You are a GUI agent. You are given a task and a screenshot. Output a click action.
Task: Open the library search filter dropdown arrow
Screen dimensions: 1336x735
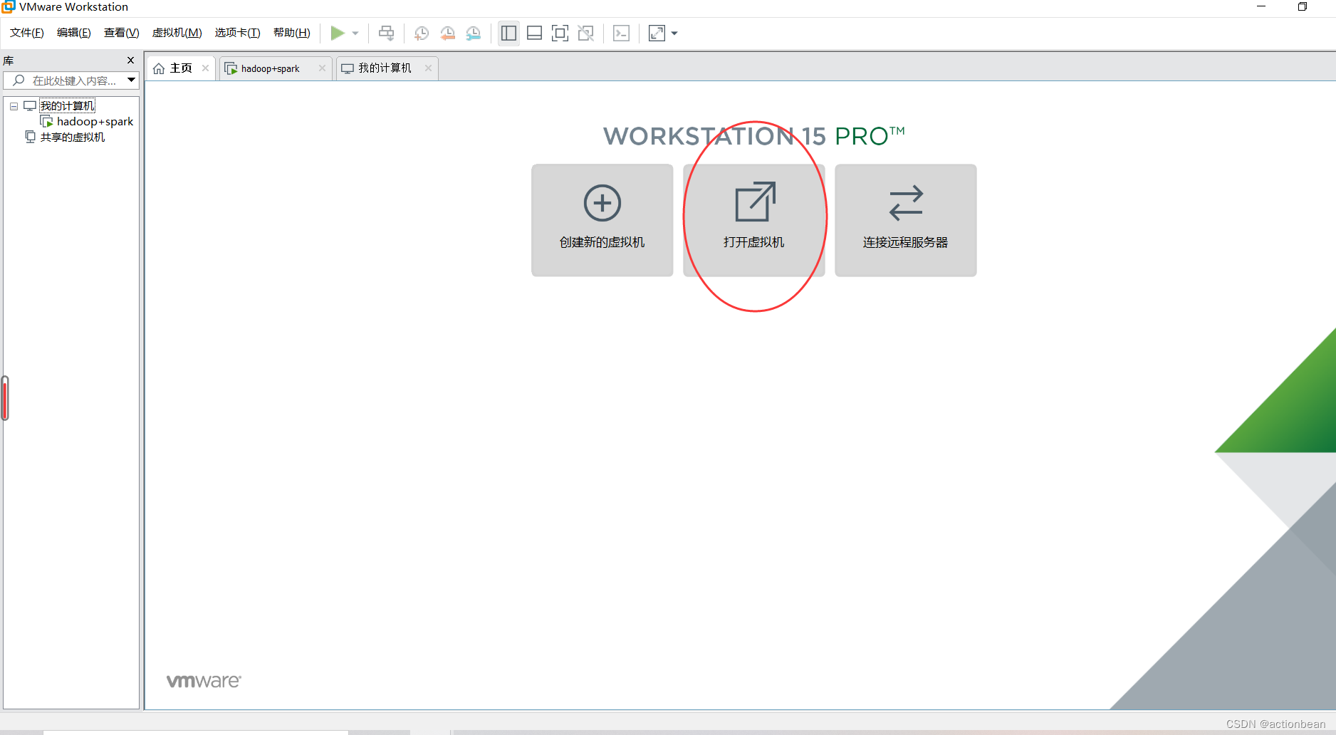131,80
